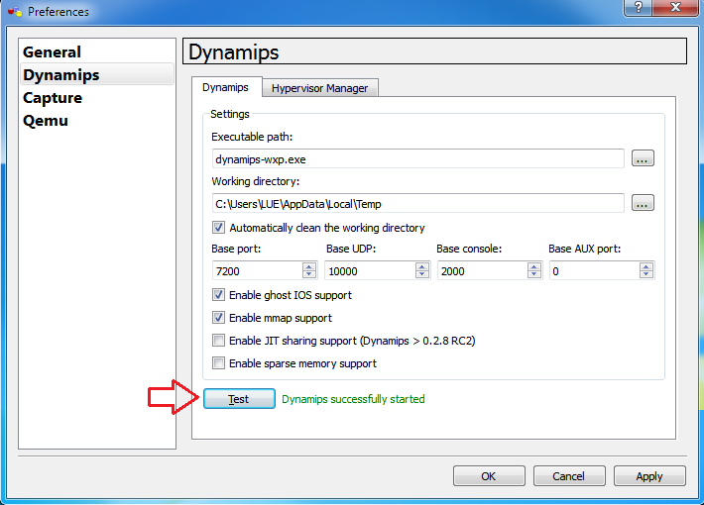Click the Dynamips successfully started message
The image size is (704, 505).
[353, 399]
